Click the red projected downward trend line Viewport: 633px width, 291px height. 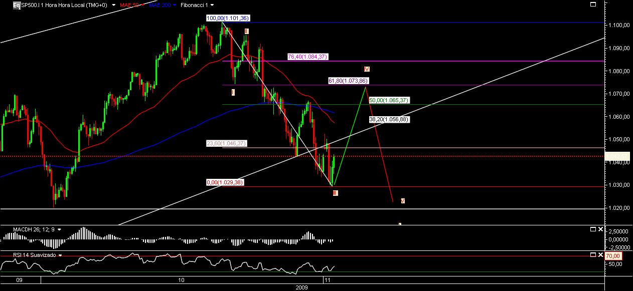coord(380,145)
